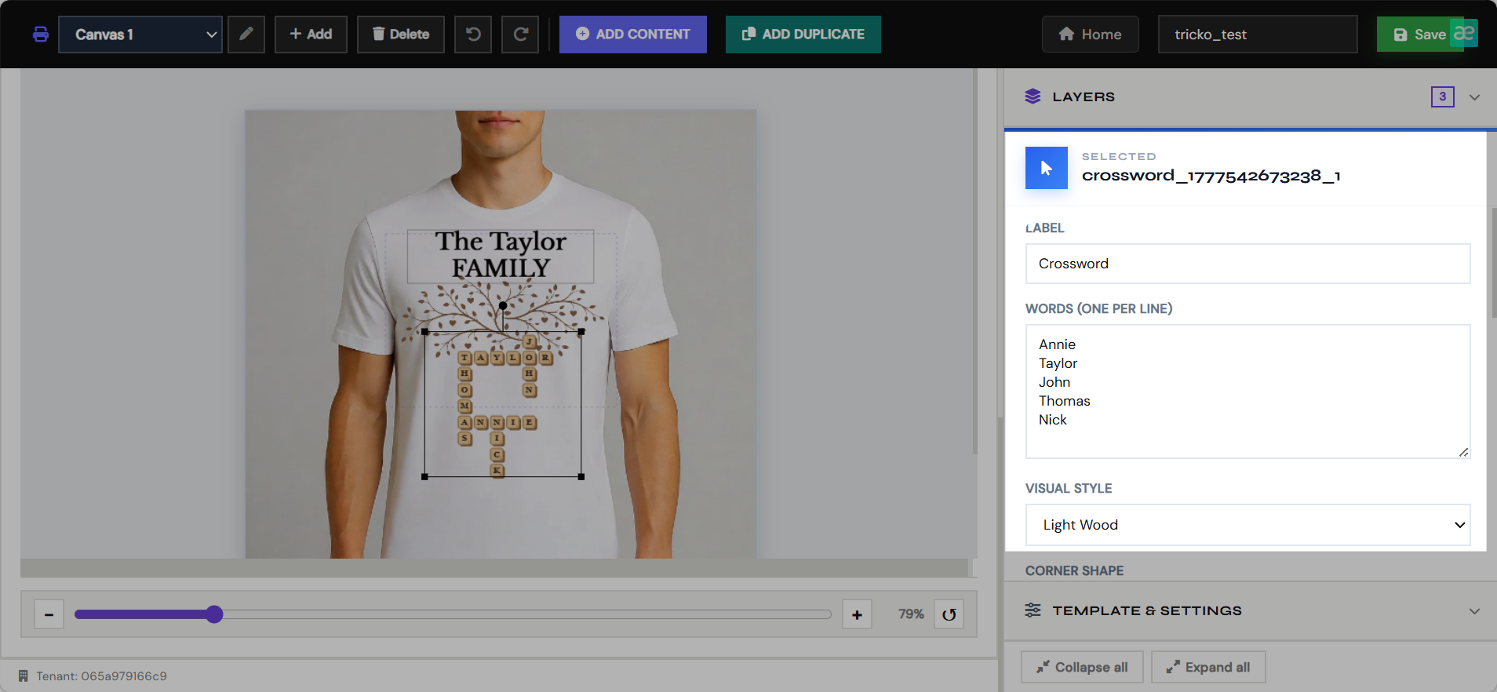Click the zoom in plus button
The height and width of the screenshot is (692, 1497).
pos(857,614)
